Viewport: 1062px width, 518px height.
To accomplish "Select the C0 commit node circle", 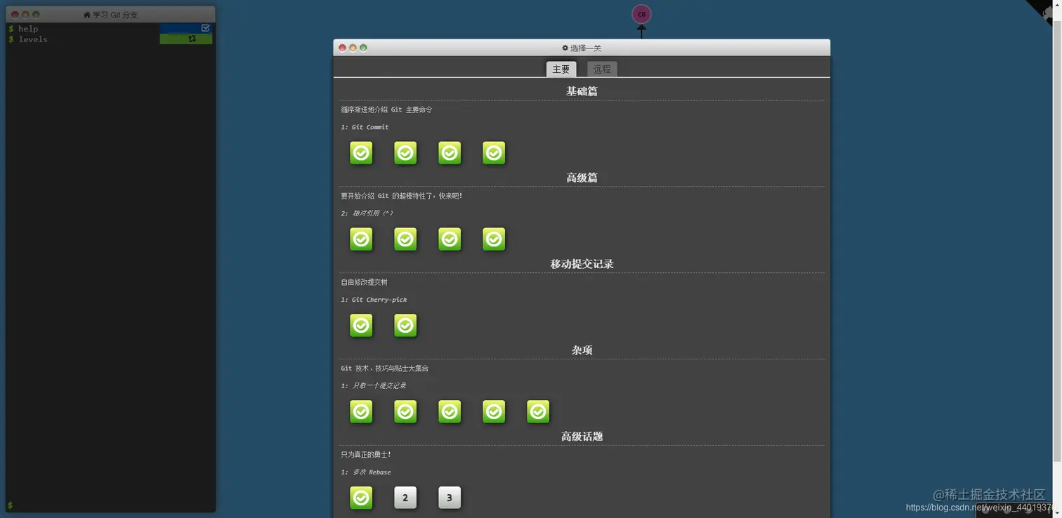I will click(641, 13).
